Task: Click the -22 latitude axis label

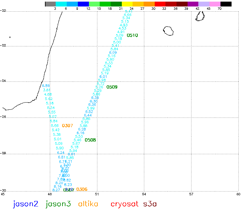Action: (3, 45)
